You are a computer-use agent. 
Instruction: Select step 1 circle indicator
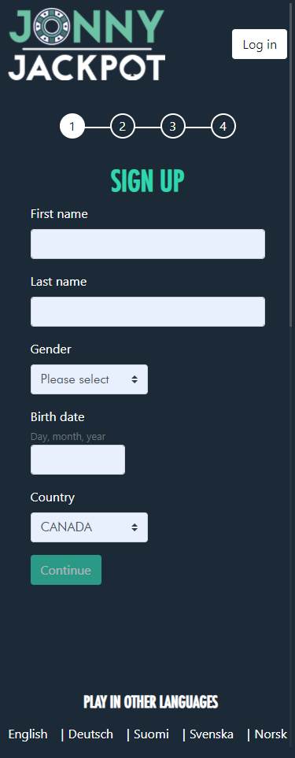pos(72,127)
